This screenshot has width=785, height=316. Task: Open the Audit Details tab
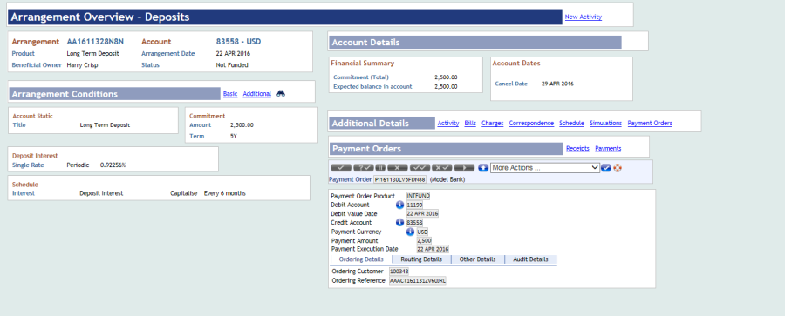click(530, 259)
